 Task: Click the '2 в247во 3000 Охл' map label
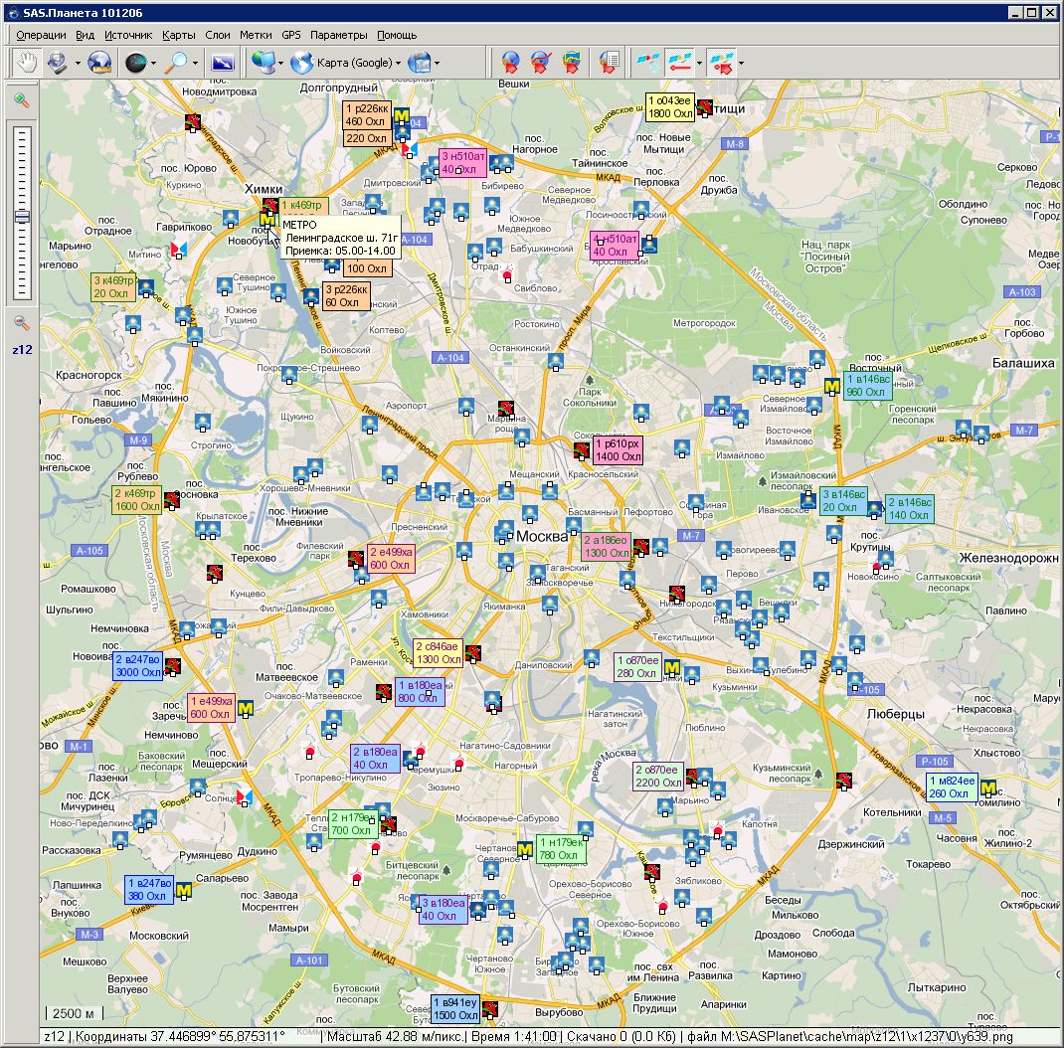tap(138, 665)
